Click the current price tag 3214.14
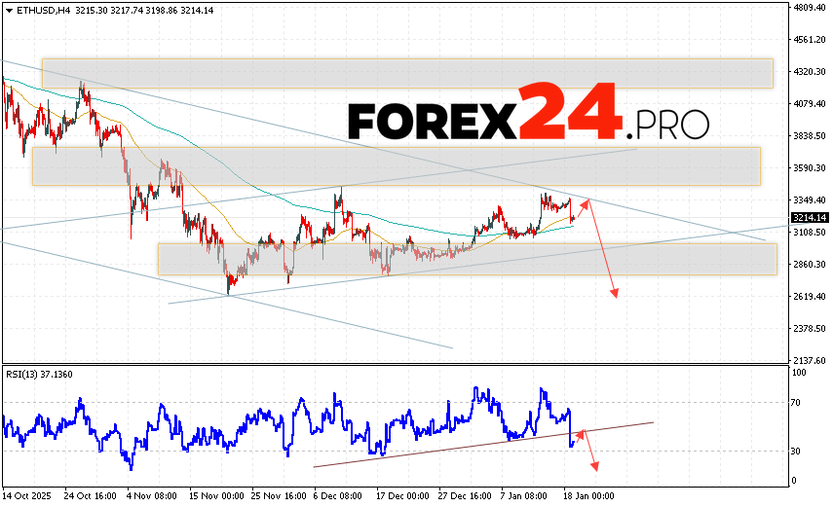833x507 pixels. coord(808,217)
